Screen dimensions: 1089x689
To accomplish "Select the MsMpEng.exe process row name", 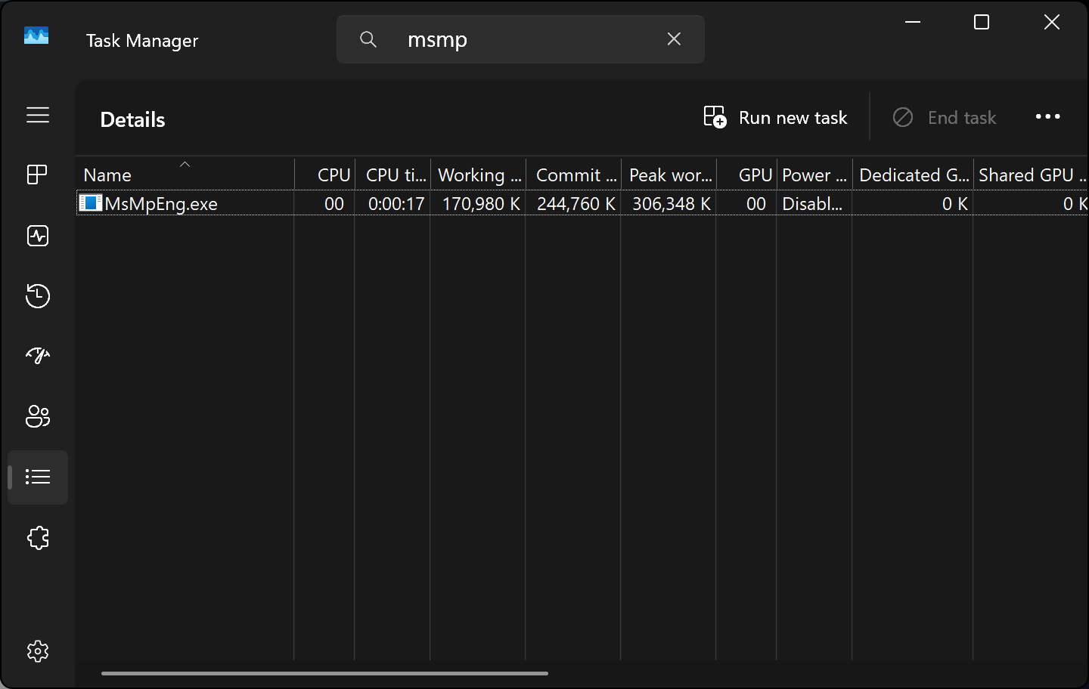I will (x=161, y=204).
